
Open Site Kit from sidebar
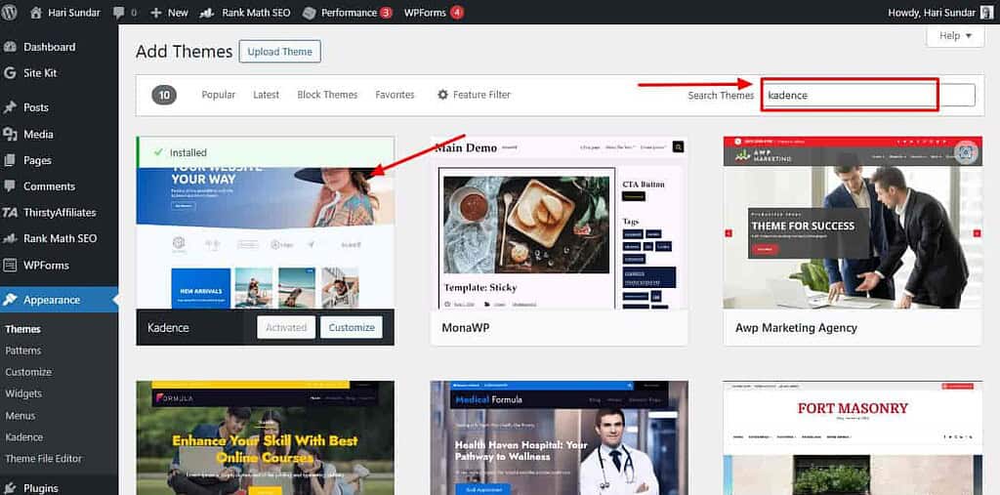pyautogui.click(x=40, y=73)
